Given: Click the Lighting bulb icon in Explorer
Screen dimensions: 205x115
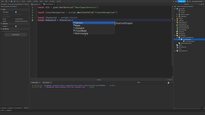Looking at the screenshot, I should (177, 20).
